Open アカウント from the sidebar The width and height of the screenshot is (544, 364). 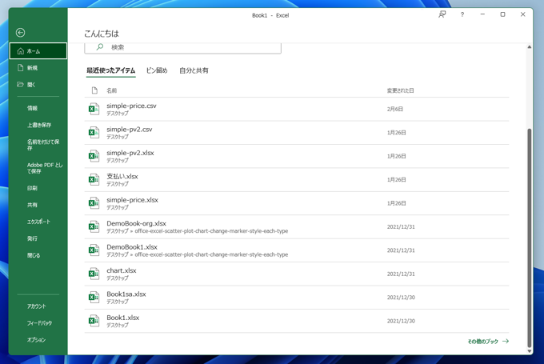pos(37,306)
